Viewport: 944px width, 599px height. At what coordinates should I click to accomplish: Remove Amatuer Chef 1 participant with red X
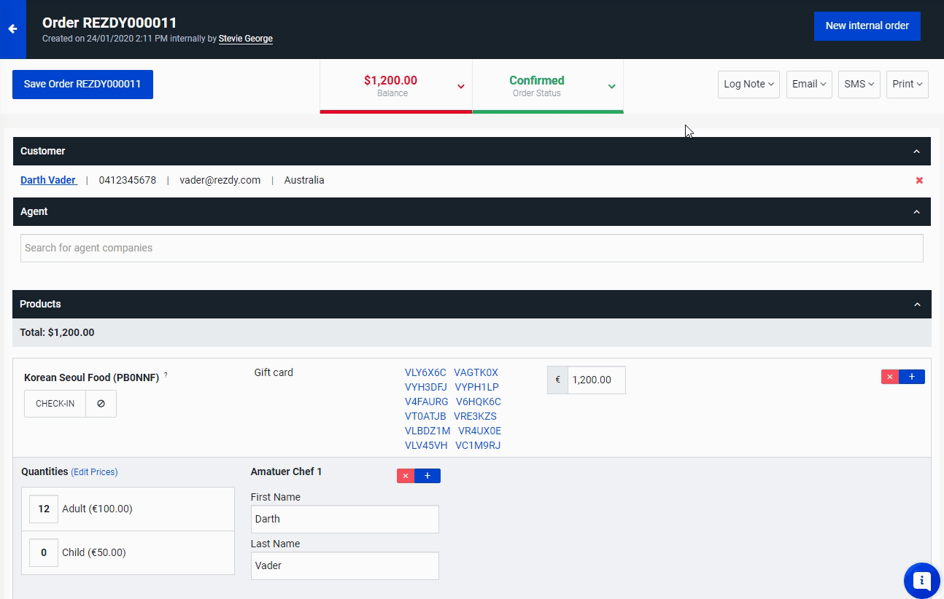pyautogui.click(x=406, y=476)
